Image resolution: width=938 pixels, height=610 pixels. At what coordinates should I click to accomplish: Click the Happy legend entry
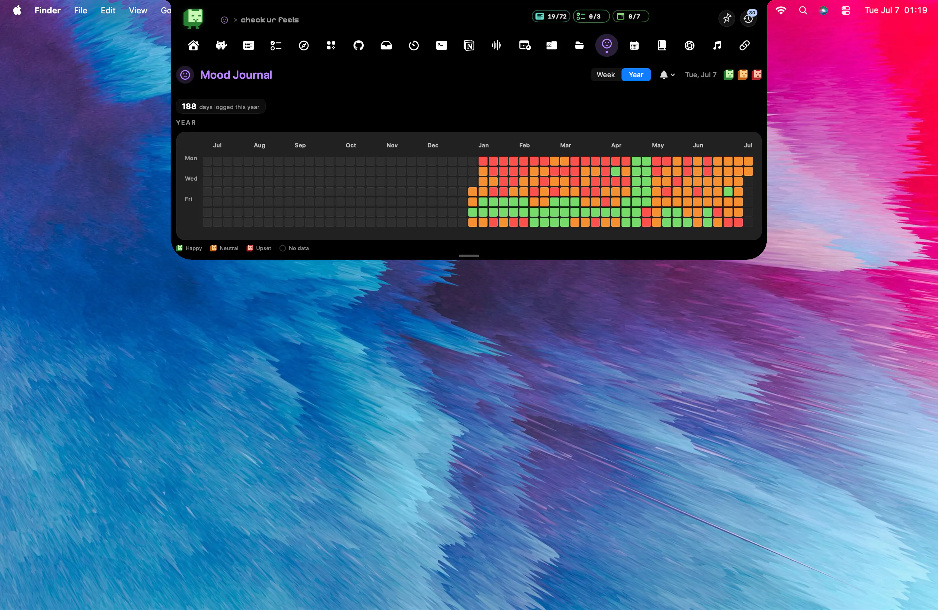click(x=189, y=248)
